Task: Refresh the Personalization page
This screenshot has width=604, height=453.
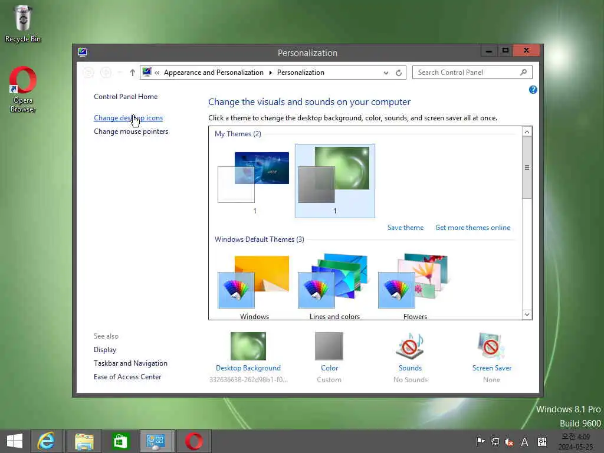Action: coord(399,73)
